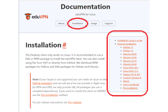168x112 pixels.
Task: Switch to the Installation section
Action: 78,24
